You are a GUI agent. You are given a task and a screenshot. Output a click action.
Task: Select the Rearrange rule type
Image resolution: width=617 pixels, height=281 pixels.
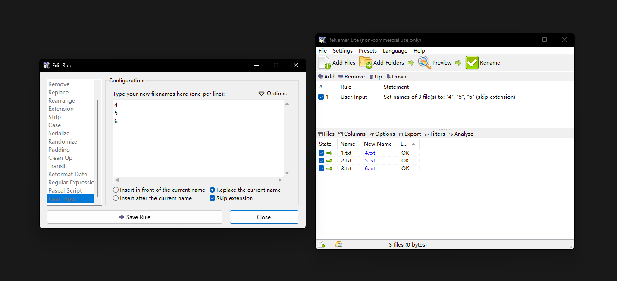pyautogui.click(x=71, y=100)
